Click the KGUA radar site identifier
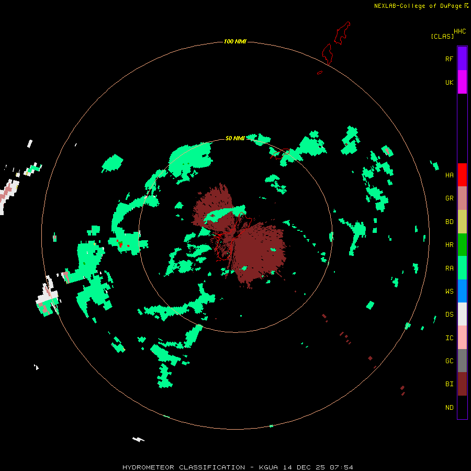The image size is (471, 471). point(268,467)
